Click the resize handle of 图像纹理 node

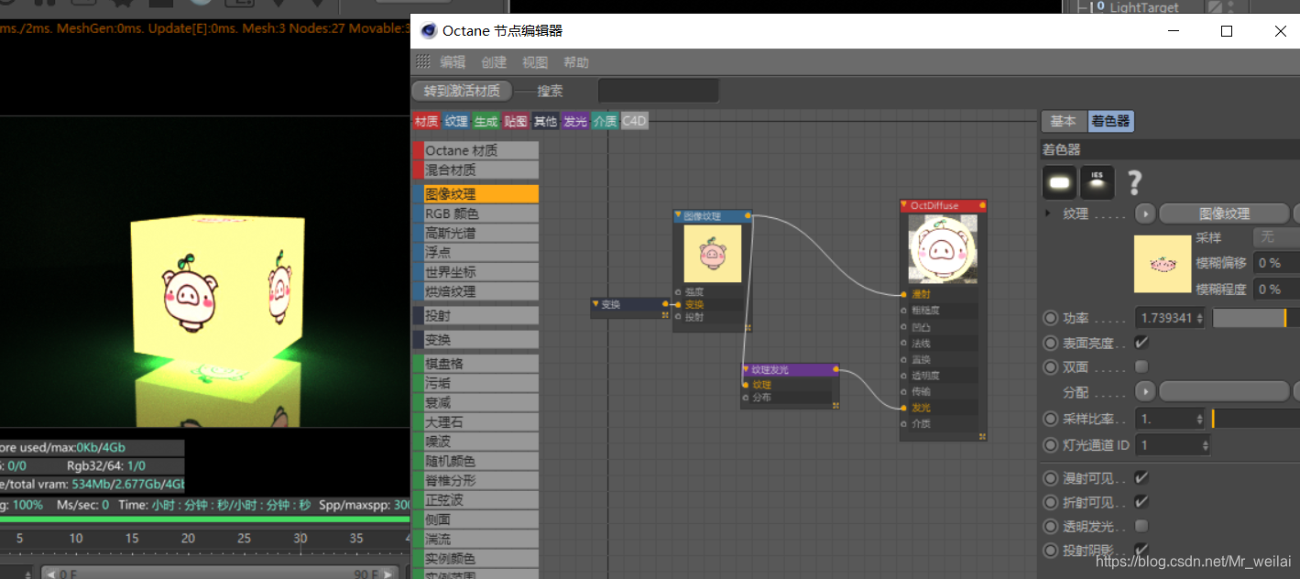click(x=748, y=327)
